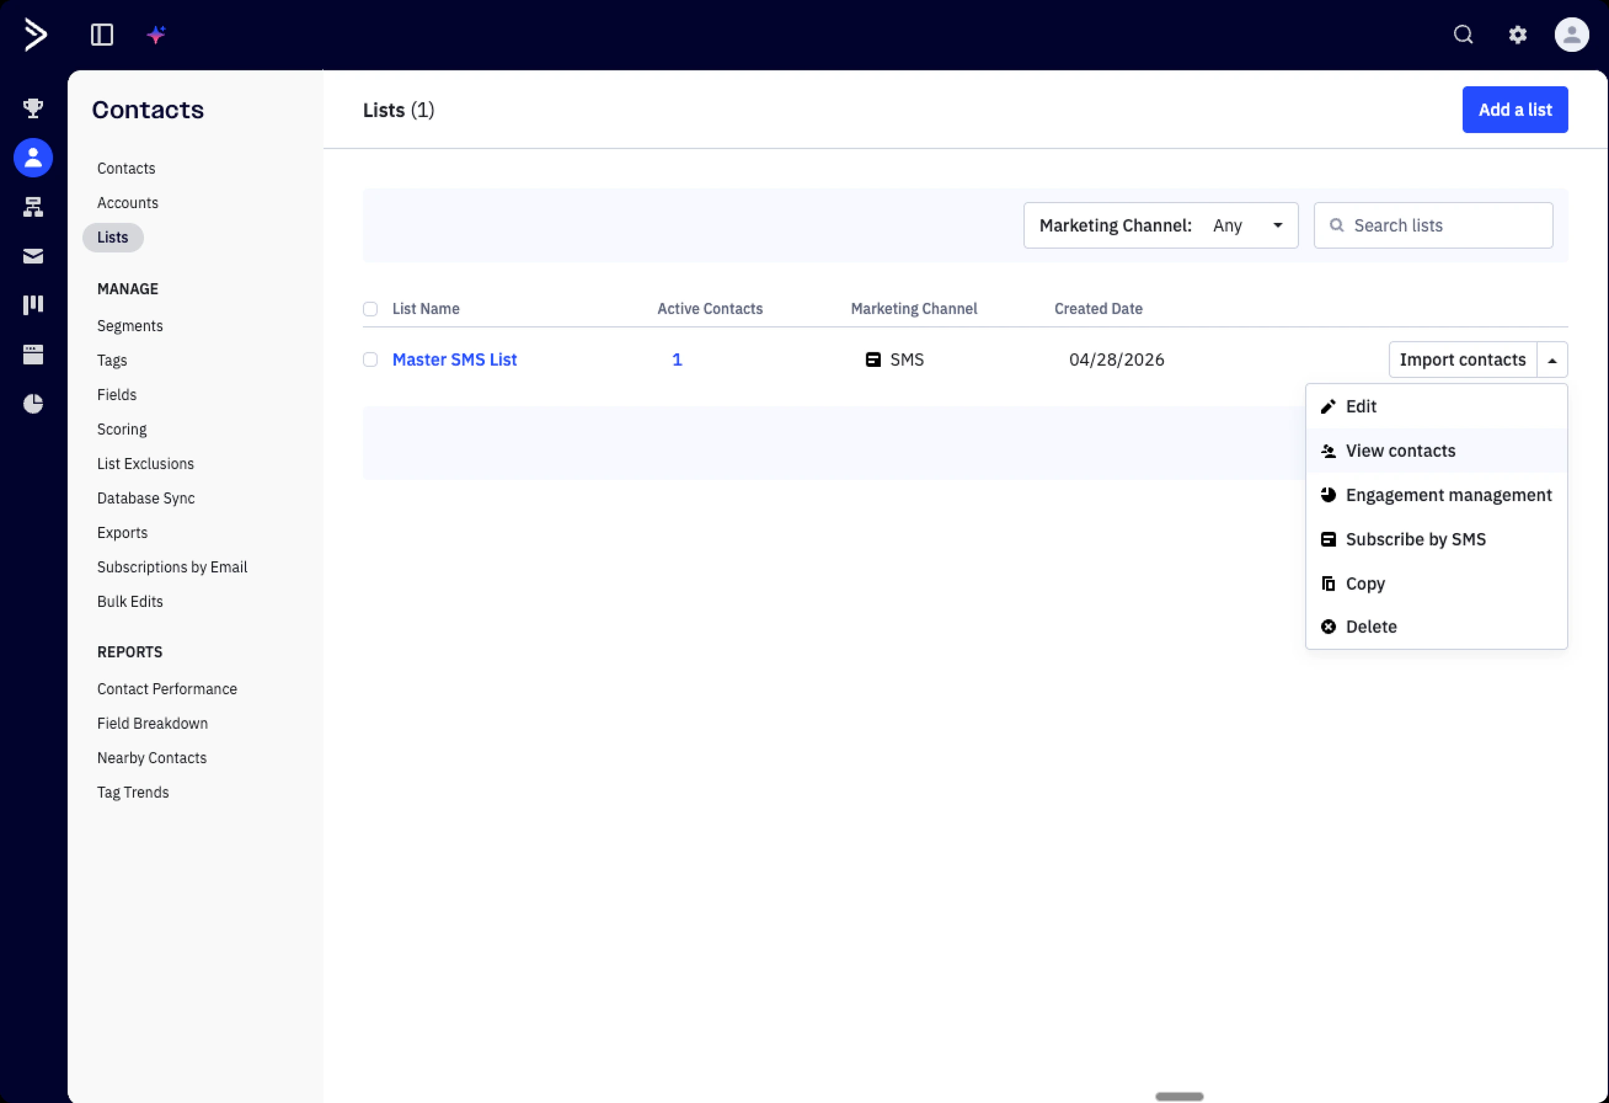The width and height of the screenshot is (1609, 1103).
Task: Click the Import contacts button
Action: click(1462, 359)
